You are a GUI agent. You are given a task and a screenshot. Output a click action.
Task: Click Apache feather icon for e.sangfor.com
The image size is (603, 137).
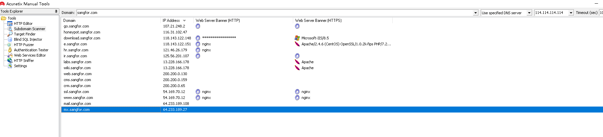(297, 44)
